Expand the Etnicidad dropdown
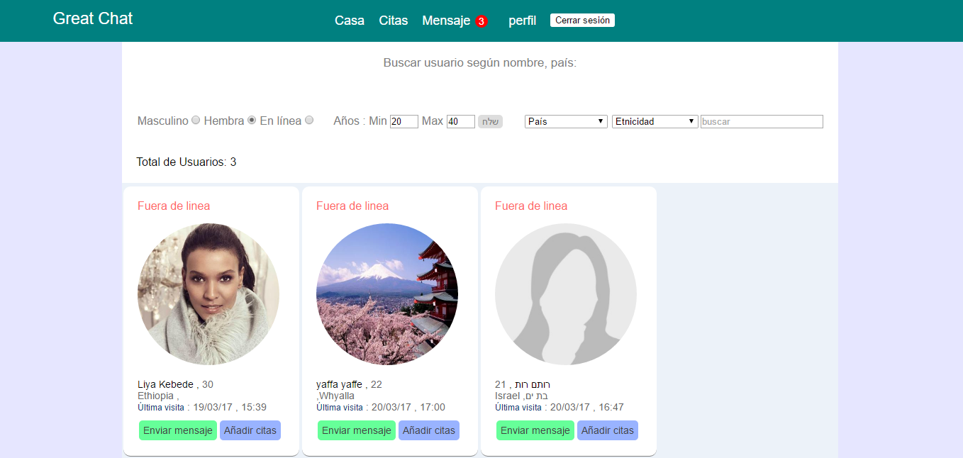This screenshot has width=963, height=458. point(655,121)
